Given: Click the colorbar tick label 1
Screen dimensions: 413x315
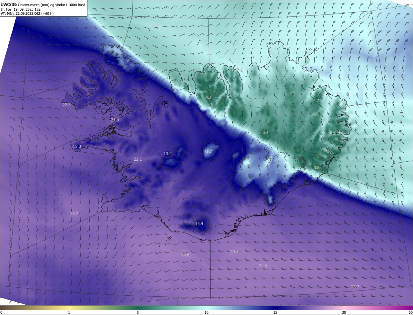Looking at the screenshot, I should click(x=69, y=312).
